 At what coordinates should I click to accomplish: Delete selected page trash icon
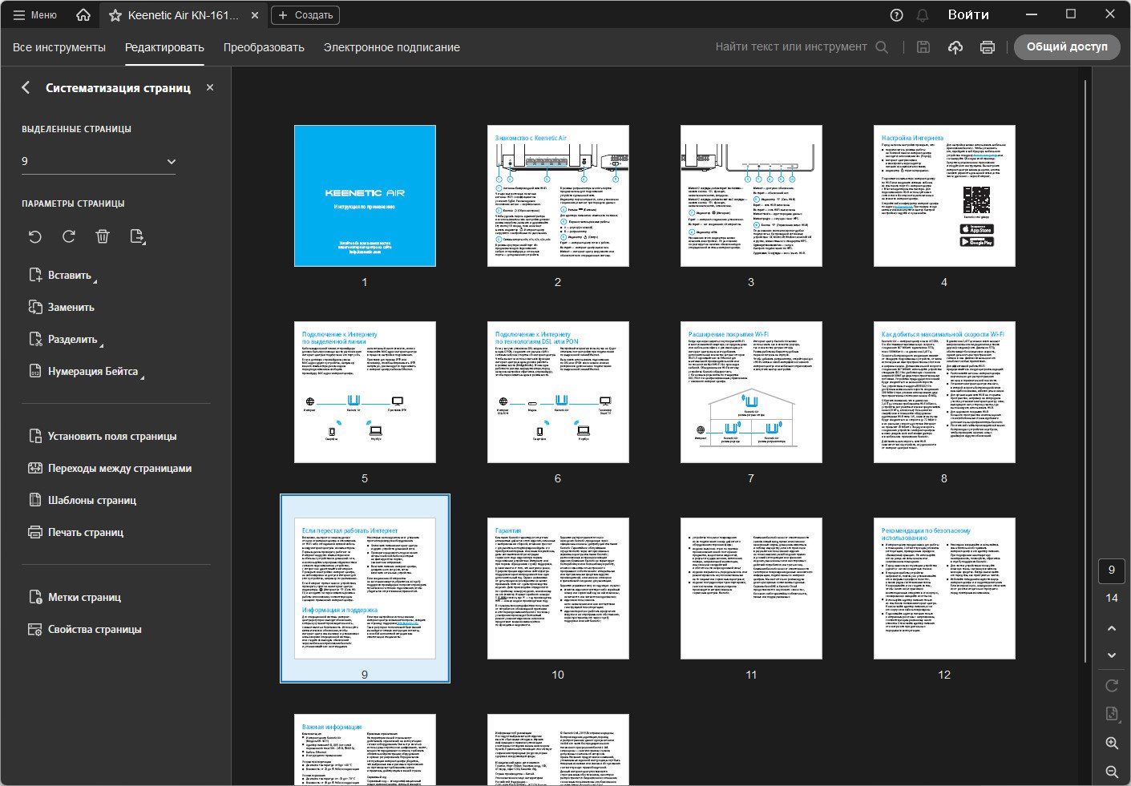click(x=103, y=236)
